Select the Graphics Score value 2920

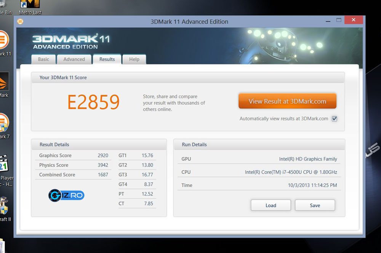103,155
